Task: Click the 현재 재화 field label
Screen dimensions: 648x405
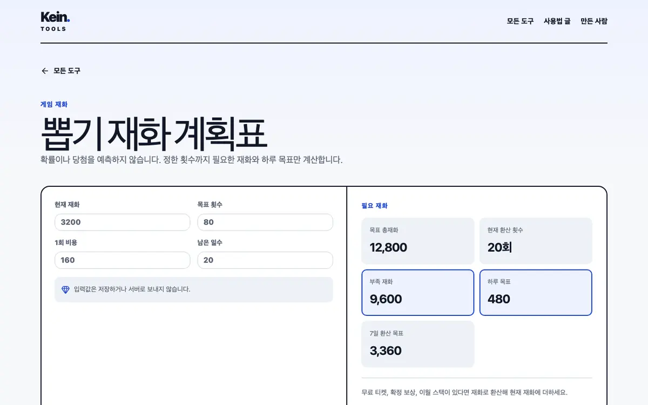Action: tap(67, 205)
